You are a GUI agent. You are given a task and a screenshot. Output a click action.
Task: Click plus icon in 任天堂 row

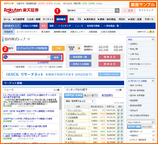coord(122,121)
